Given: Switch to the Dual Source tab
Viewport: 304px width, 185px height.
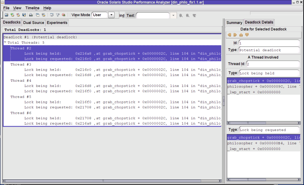Looking at the screenshot, I should pyautogui.click(x=33, y=23).
